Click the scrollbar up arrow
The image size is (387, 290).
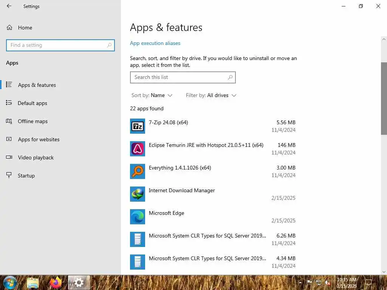pyautogui.click(x=384, y=39)
